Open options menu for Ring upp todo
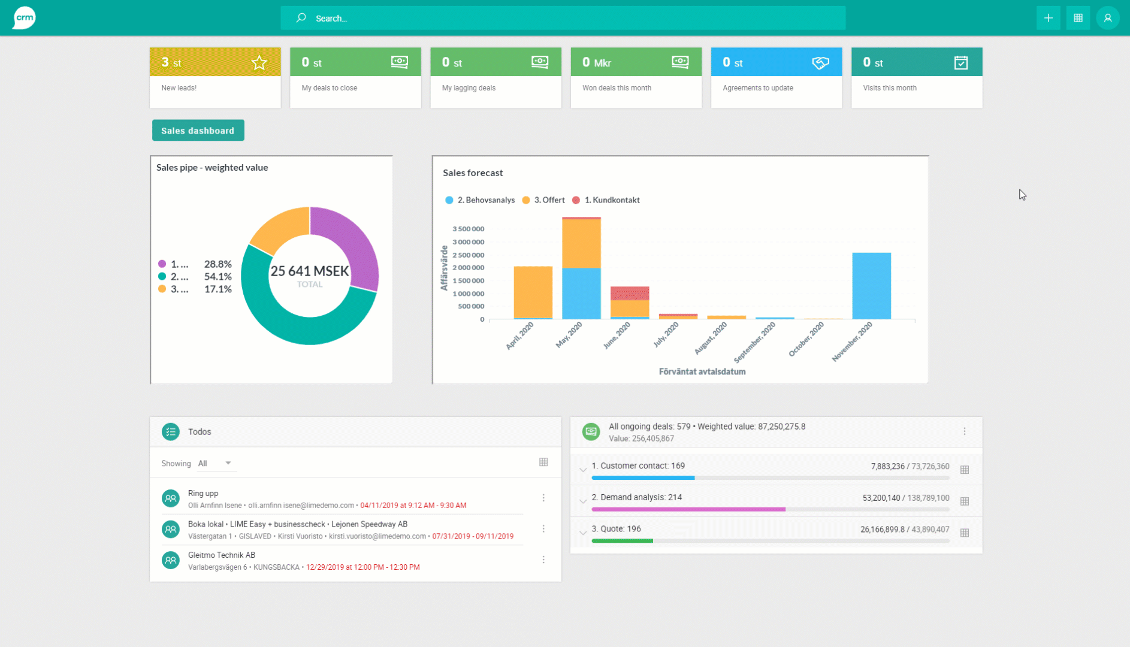This screenshot has height=647, width=1130. (543, 497)
